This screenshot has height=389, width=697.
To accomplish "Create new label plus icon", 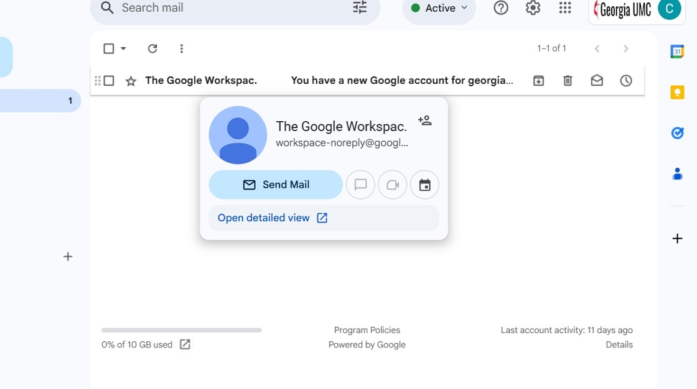I will pyautogui.click(x=68, y=257).
